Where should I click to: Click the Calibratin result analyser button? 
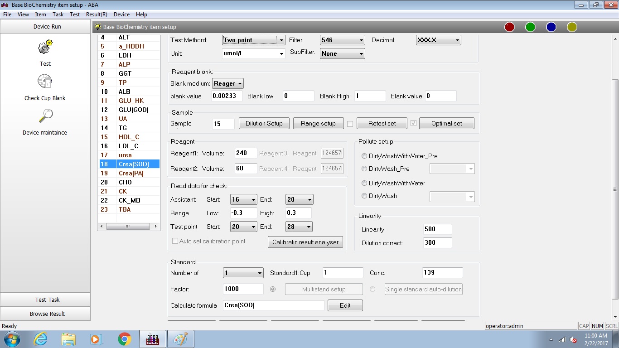[x=305, y=242]
